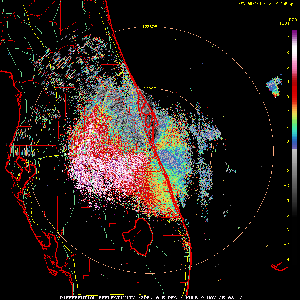Click the NEXLAB-College of DuPage watermark text

coord(268,4)
